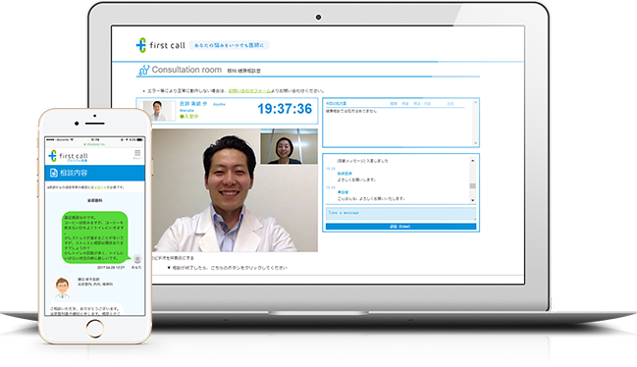Click the doctor profile photo thumbnail

point(157,111)
